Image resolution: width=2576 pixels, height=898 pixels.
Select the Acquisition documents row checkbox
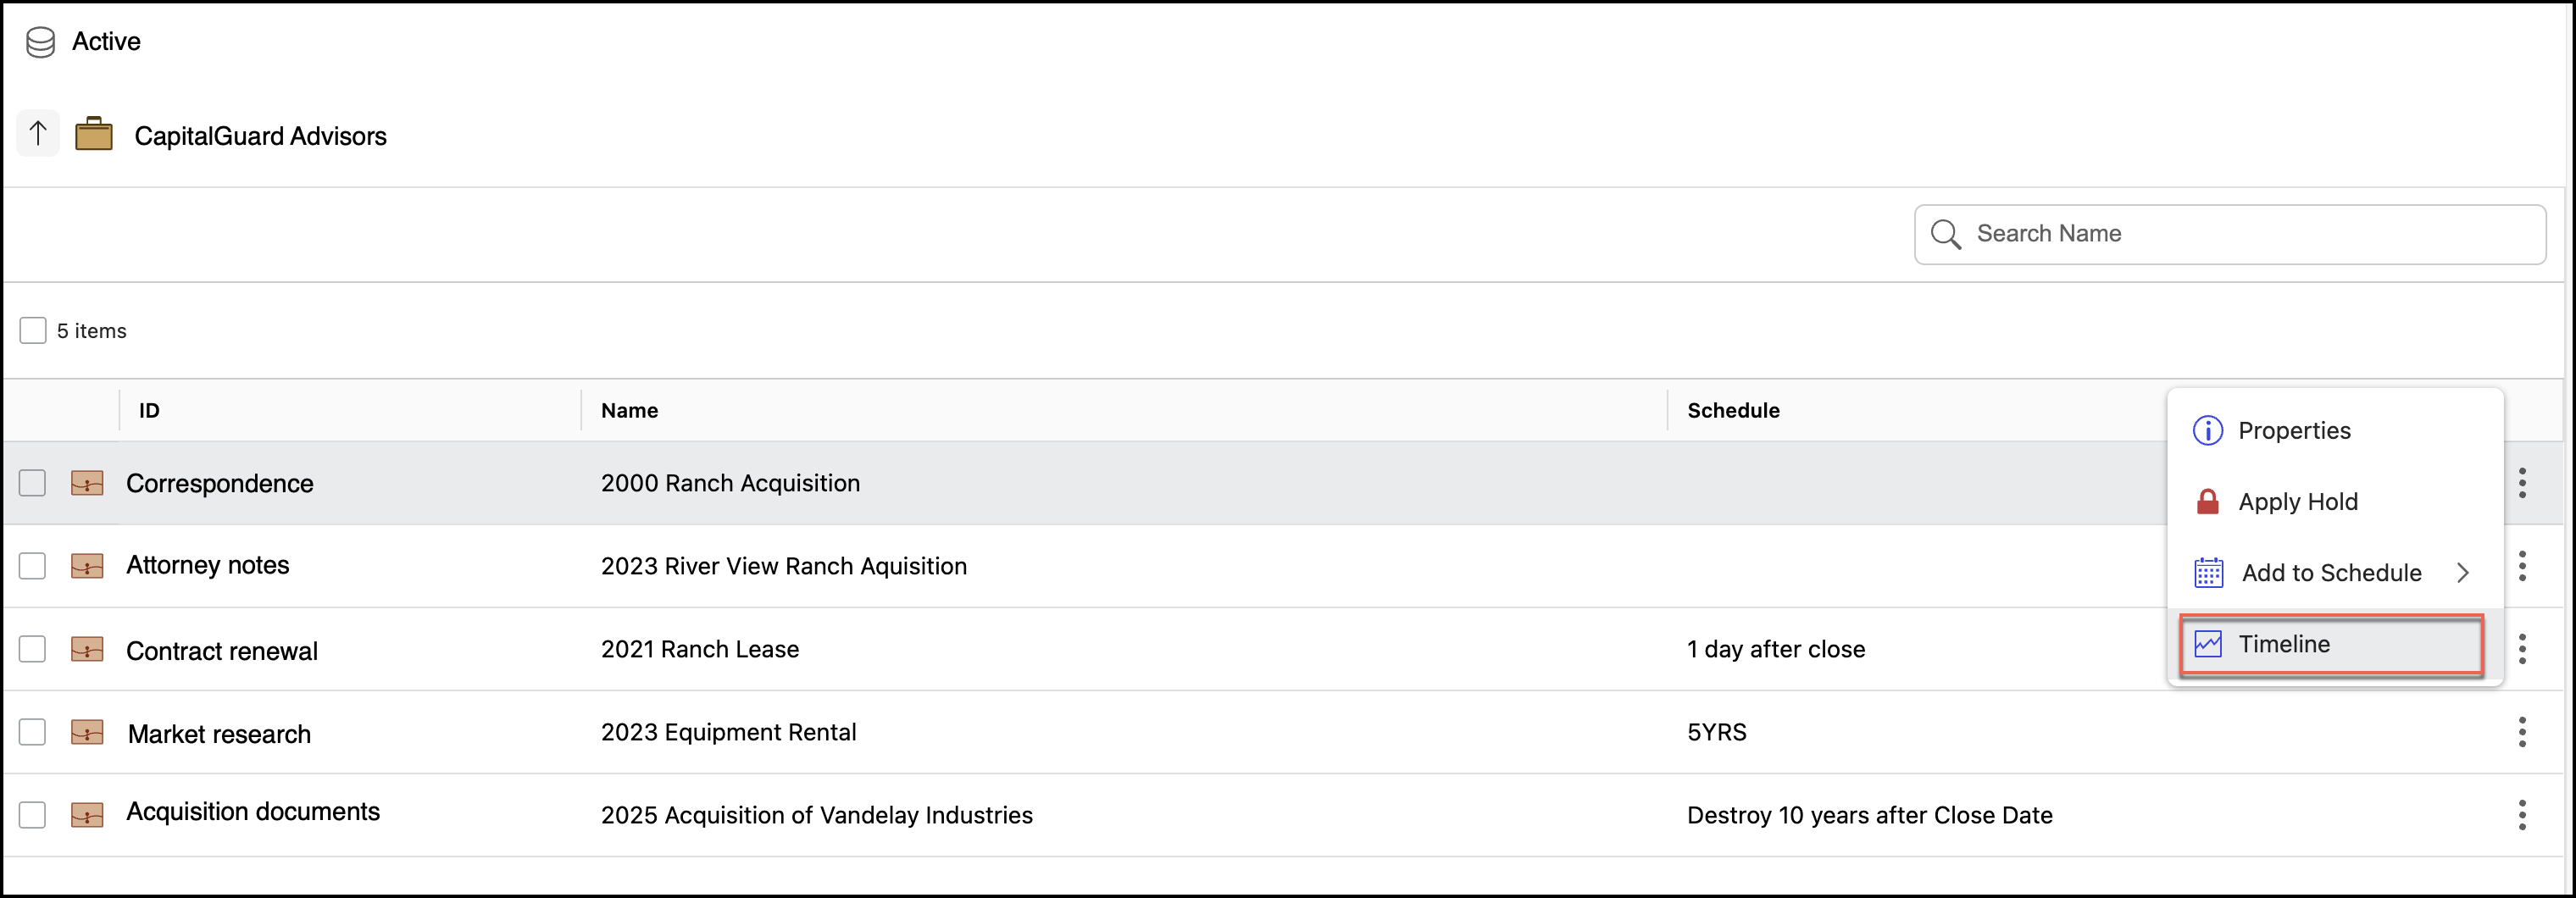[x=33, y=815]
